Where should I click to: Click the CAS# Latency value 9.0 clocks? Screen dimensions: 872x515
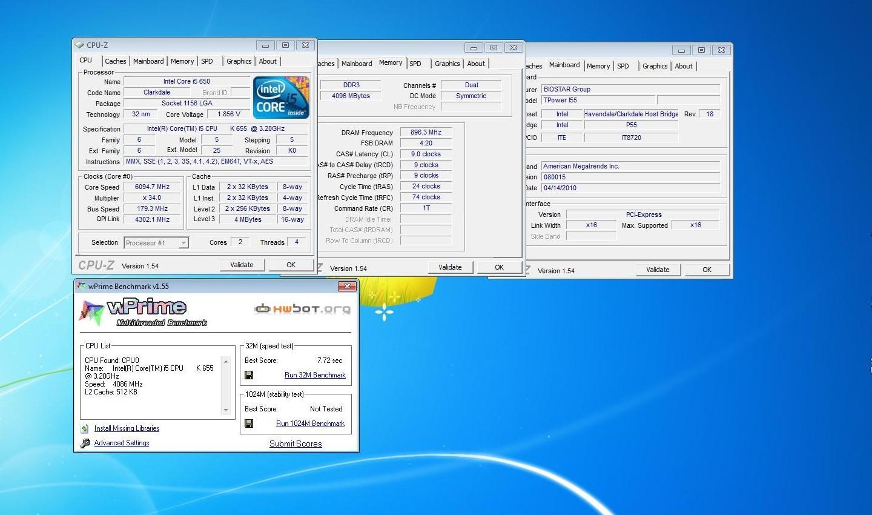426,154
